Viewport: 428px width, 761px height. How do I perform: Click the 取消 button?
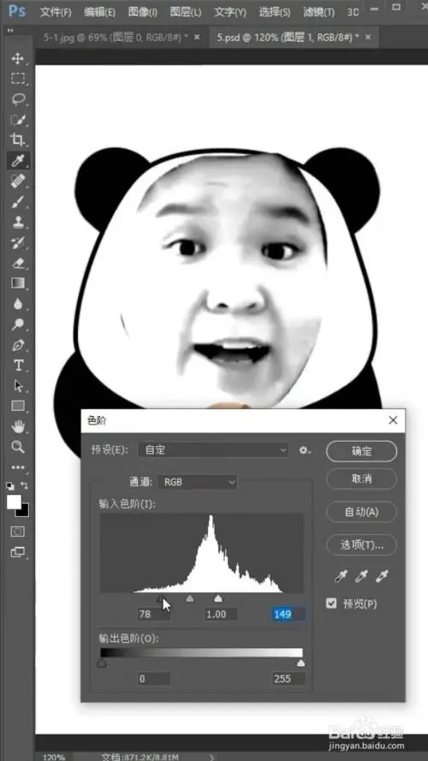point(361,479)
